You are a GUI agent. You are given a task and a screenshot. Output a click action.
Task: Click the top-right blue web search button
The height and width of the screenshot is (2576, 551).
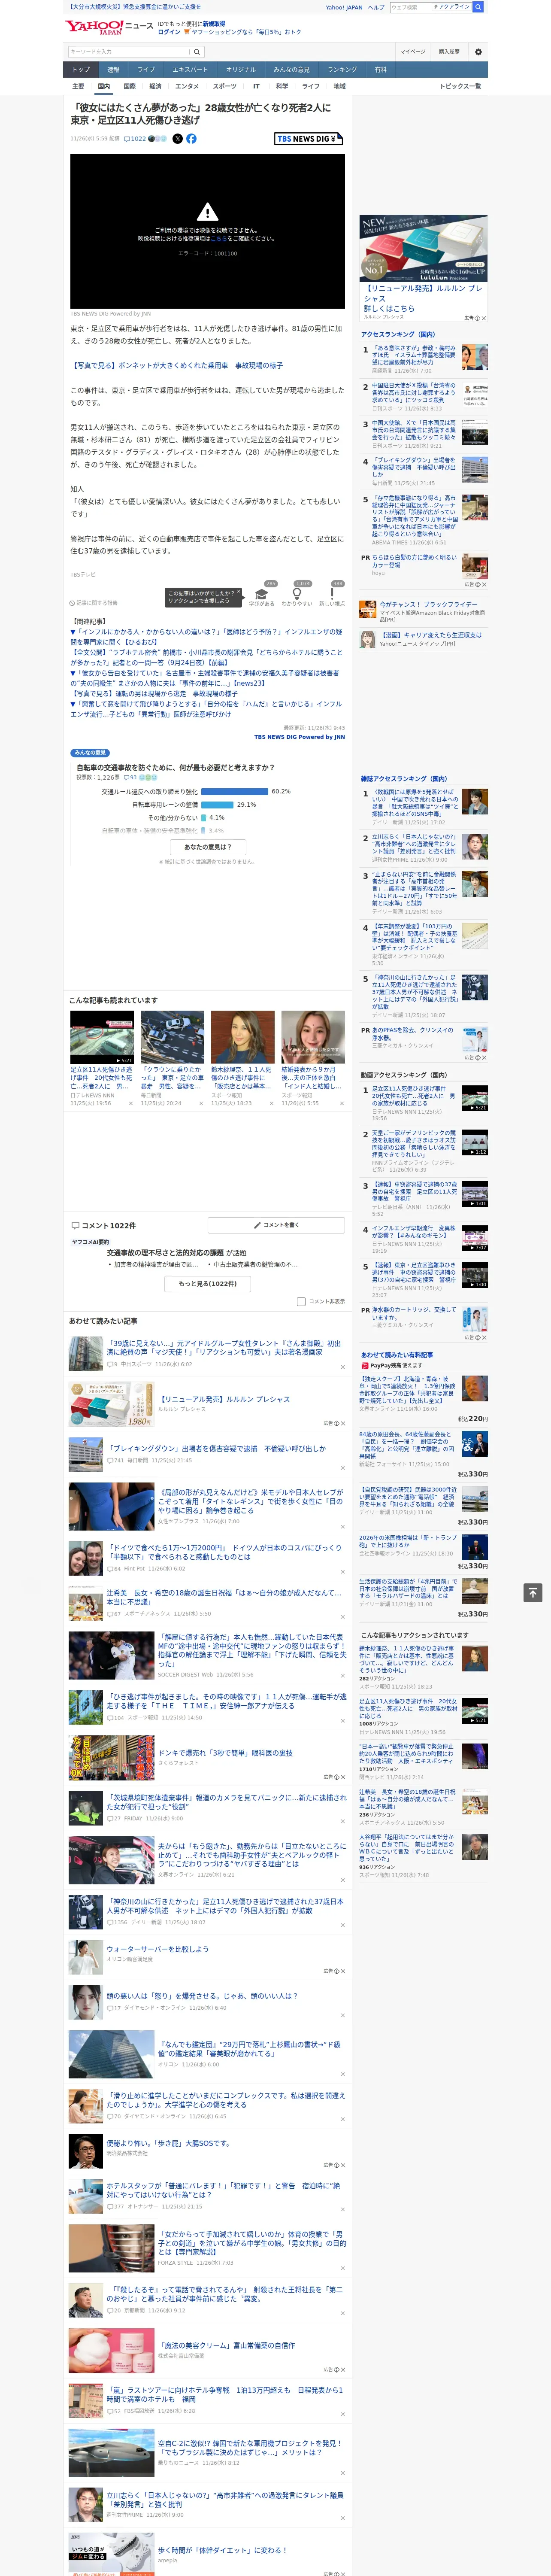478,7
